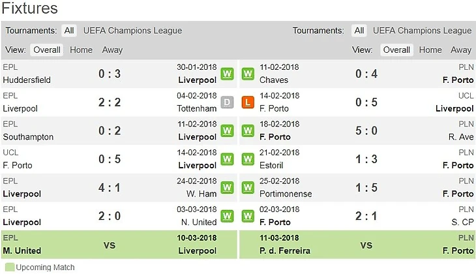Image resolution: width=476 pixels, height=274 pixels.
Task: Select left UEFA Champions League filter
Action: (132, 31)
